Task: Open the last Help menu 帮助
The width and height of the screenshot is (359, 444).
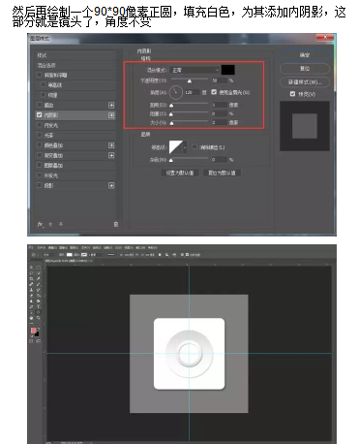Action: pyautogui.click(x=153, y=247)
